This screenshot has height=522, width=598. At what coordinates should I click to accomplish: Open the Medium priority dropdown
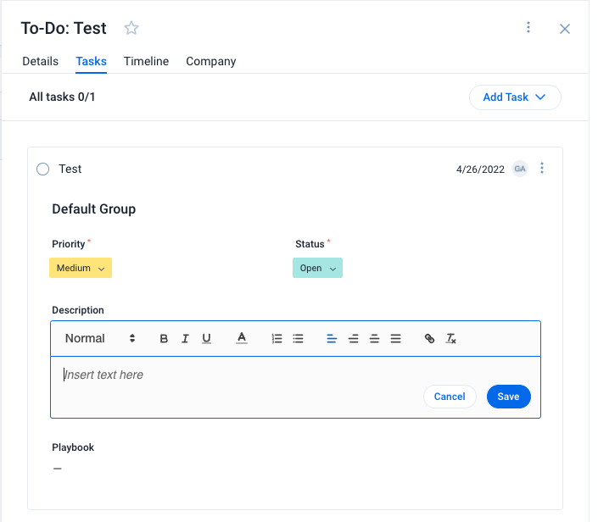(81, 268)
